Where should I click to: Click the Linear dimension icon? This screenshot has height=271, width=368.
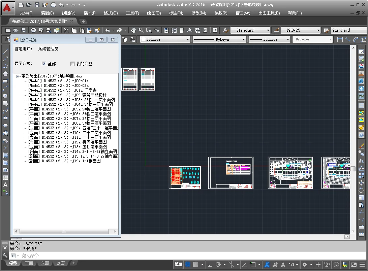point(340,39)
